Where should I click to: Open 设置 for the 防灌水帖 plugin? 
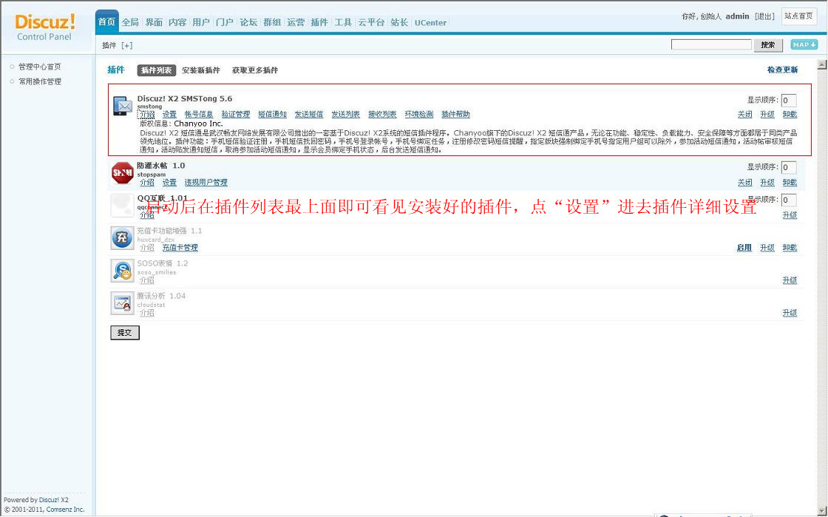point(169,182)
